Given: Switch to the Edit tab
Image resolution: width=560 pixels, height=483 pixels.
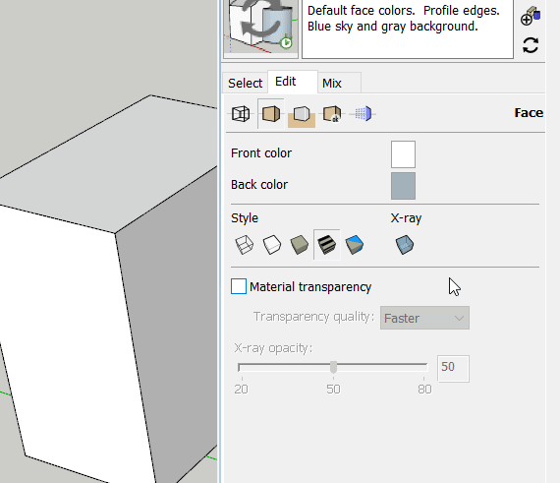Looking at the screenshot, I should (x=293, y=82).
